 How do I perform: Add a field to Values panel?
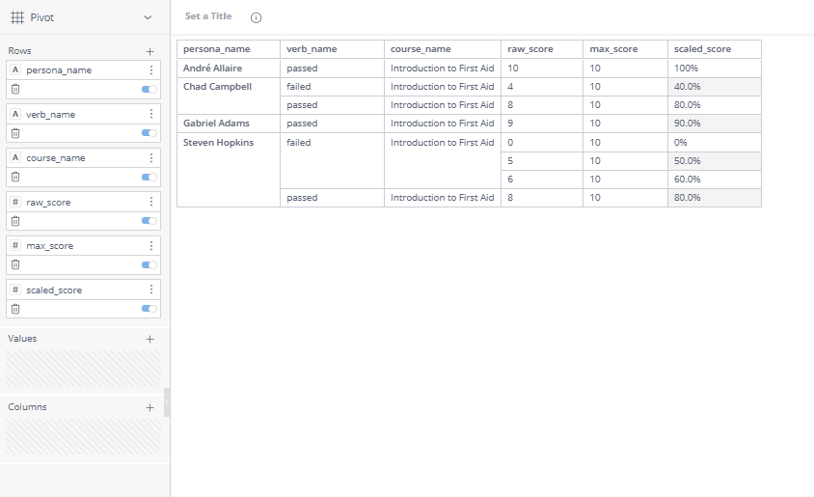tap(149, 339)
